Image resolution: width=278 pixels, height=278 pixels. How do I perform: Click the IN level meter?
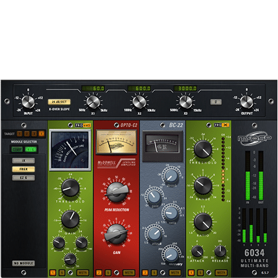[x=248, y=175]
